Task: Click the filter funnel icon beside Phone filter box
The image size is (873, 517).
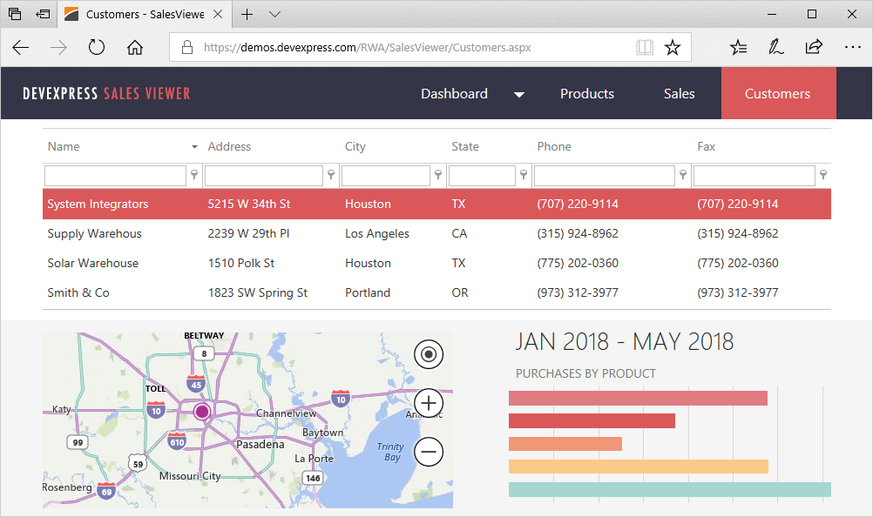Action: click(x=682, y=175)
